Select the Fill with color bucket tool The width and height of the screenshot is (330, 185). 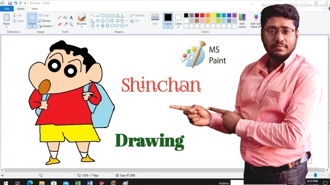click(x=65, y=17)
